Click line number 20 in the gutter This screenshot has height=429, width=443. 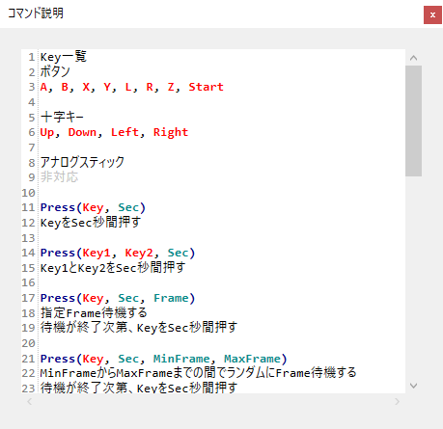(x=28, y=343)
